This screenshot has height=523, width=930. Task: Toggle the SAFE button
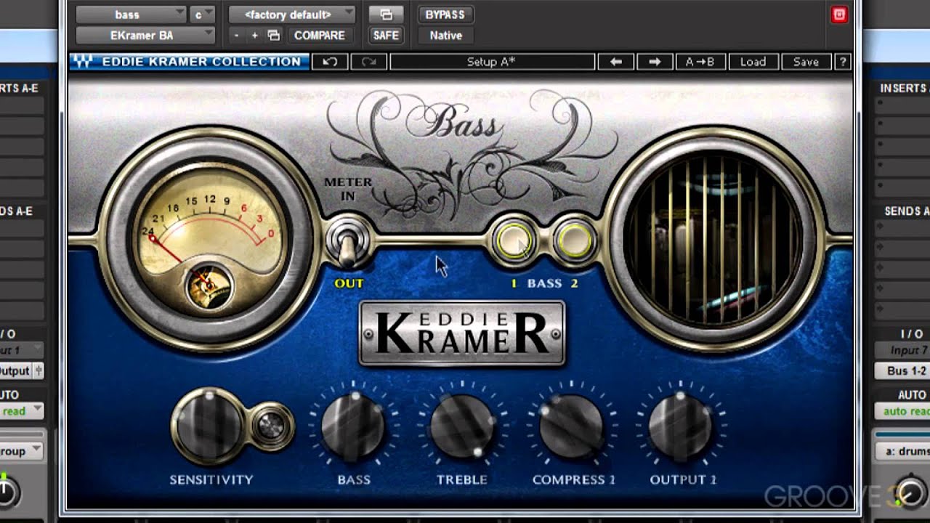click(x=386, y=36)
